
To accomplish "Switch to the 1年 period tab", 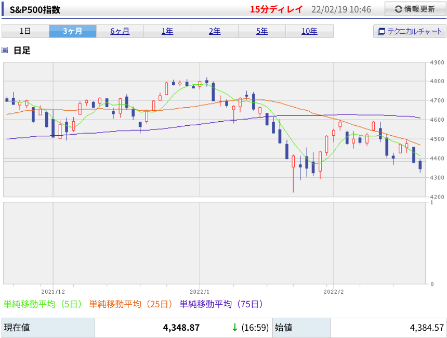I will pos(167,31).
